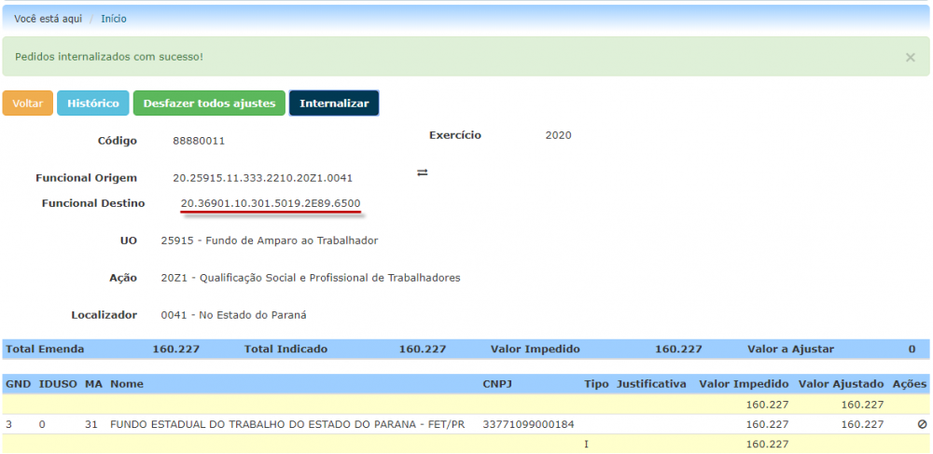Click the block icon in Ações column
The height and width of the screenshot is (454, 933).
click(x=922, y=424)
